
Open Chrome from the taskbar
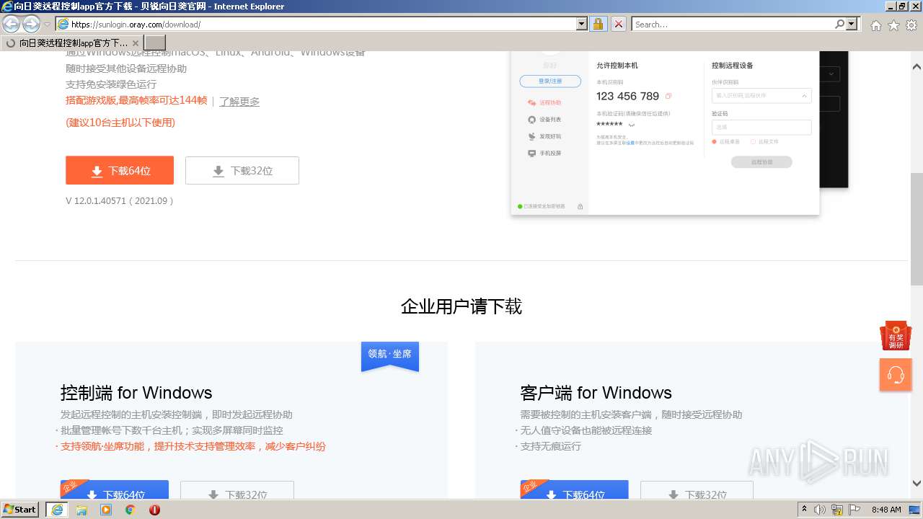pos(131,510)
